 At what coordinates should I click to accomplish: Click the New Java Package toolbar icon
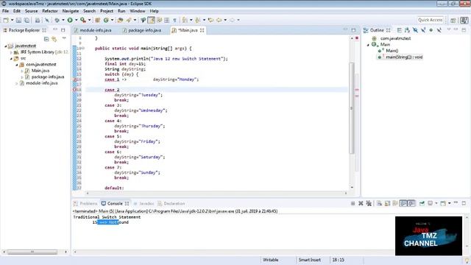(x=97, y=20)
